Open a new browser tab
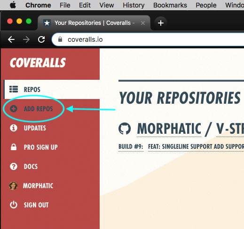This screenshot has width=244, height=229. coord(161,23)
